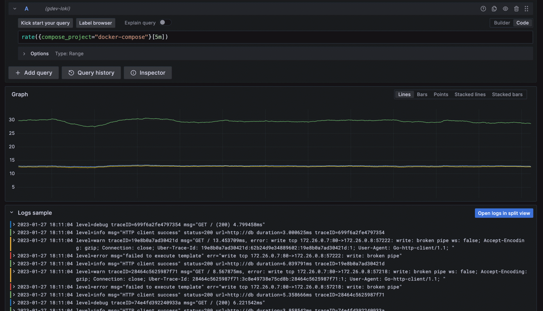Switch query editor to Builder mode
This screenshot has width=543, height=311.
point(501,23)
